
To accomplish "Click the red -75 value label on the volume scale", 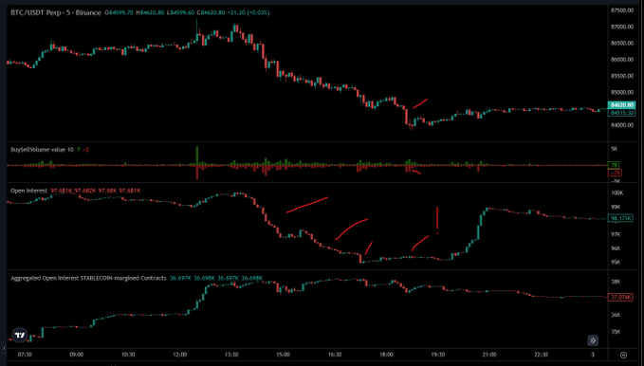I will pos(615,173).
